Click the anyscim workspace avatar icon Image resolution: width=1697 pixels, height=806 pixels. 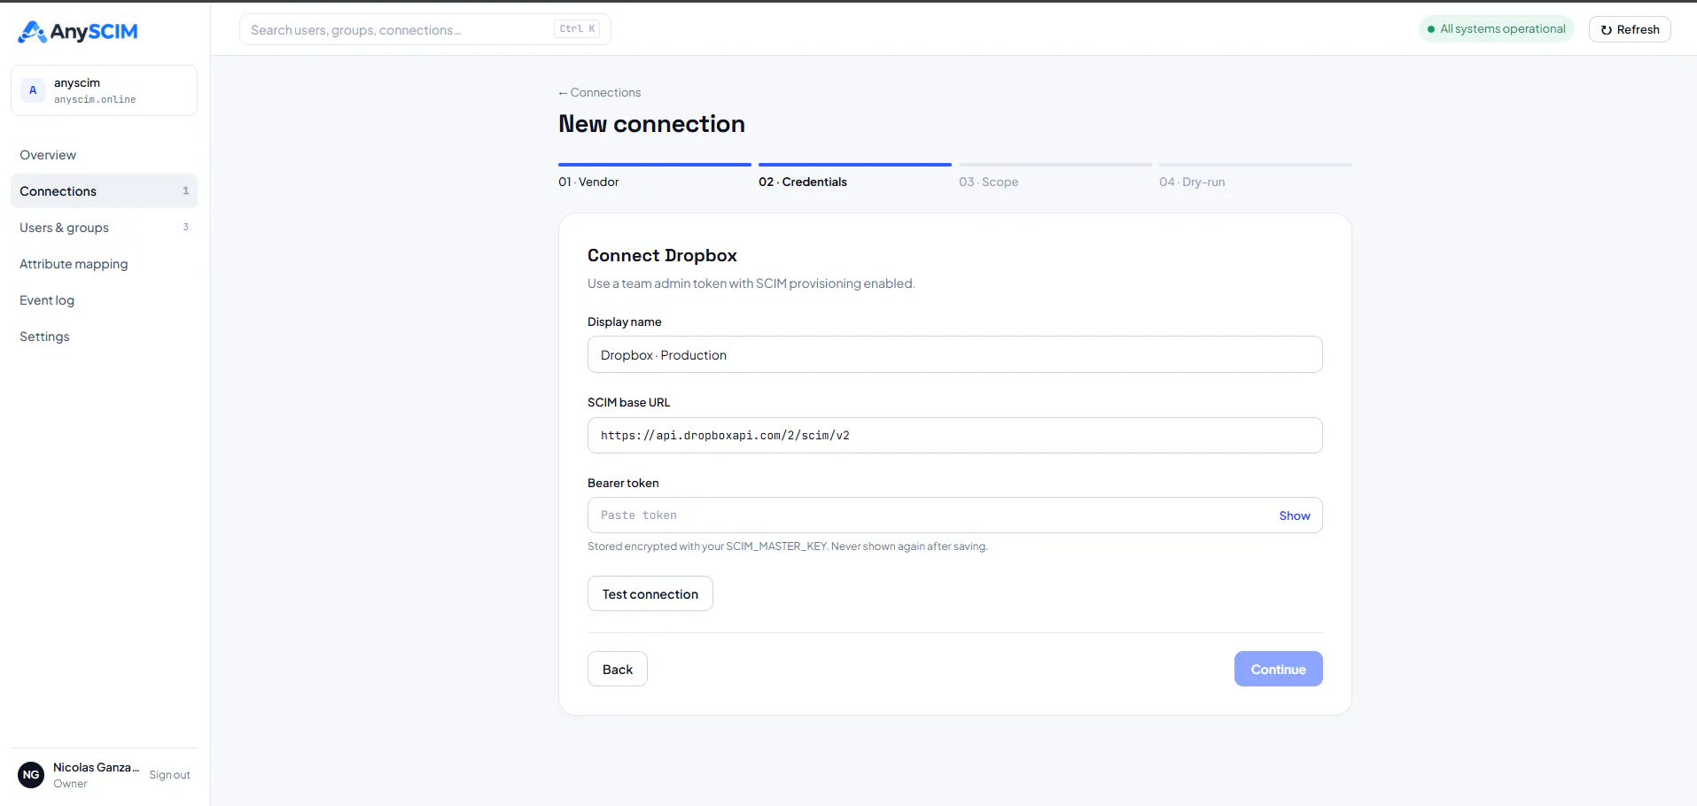coord(33,90)
